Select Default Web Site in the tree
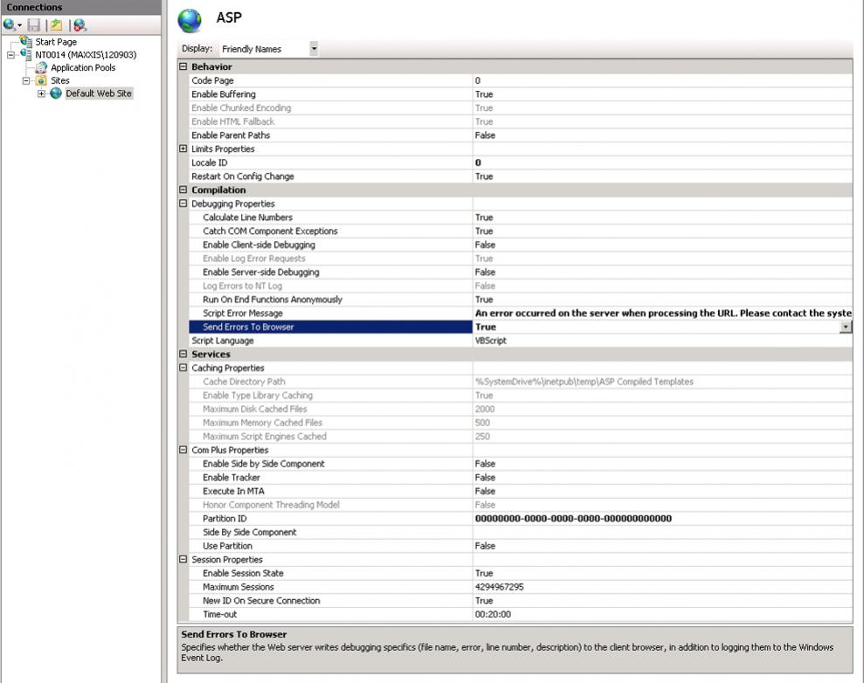The width and height of the screenshot is (864, 683). (99, 93)
